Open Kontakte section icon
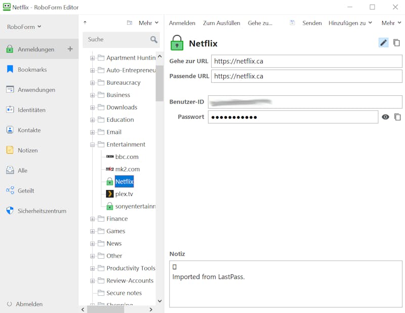405x313 pixels. [10, 130]
